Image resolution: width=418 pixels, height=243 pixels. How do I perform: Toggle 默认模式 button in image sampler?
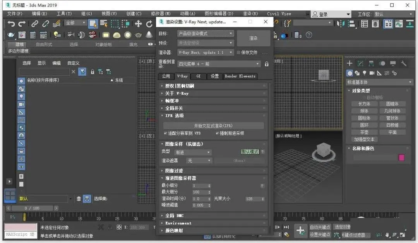[x=250, y=152]
